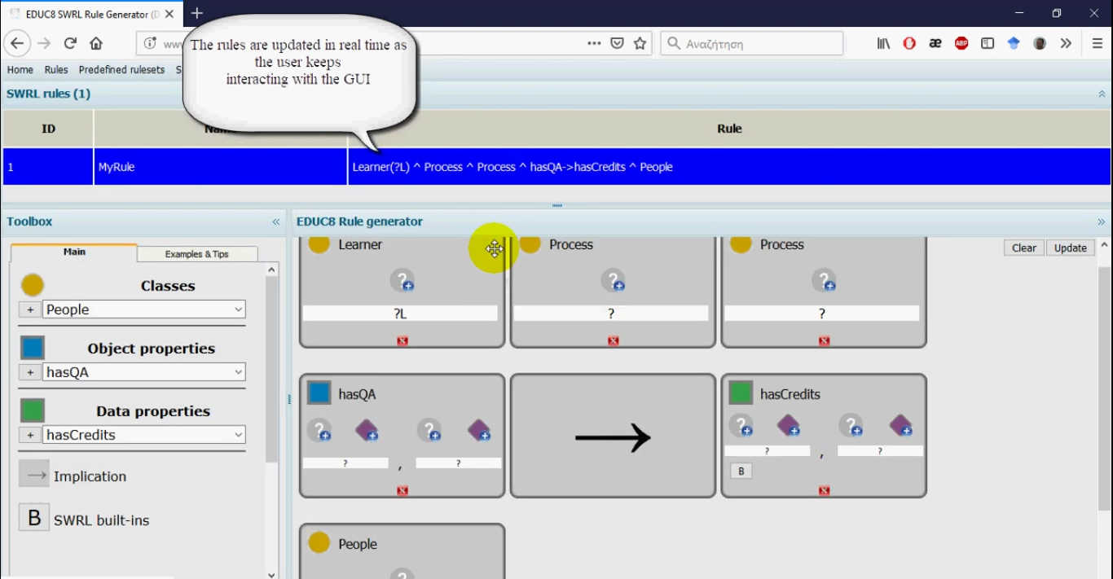Delete the hasCredits card with red X
The width and height of the screenshot is (1113, 579).
pos(825,490)
